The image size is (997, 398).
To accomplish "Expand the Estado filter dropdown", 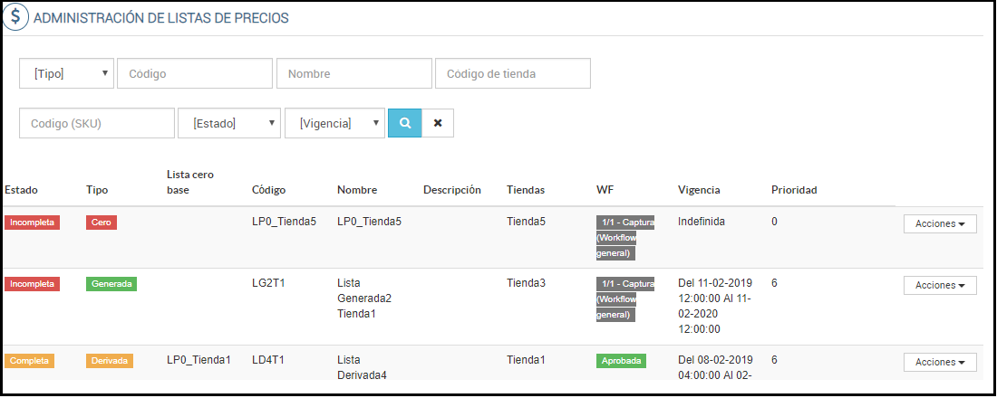I will click(229, 123).
